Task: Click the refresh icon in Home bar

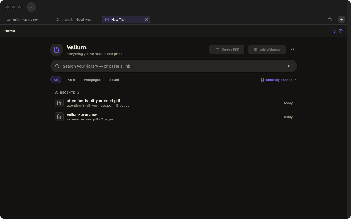Action: [334, 31]
